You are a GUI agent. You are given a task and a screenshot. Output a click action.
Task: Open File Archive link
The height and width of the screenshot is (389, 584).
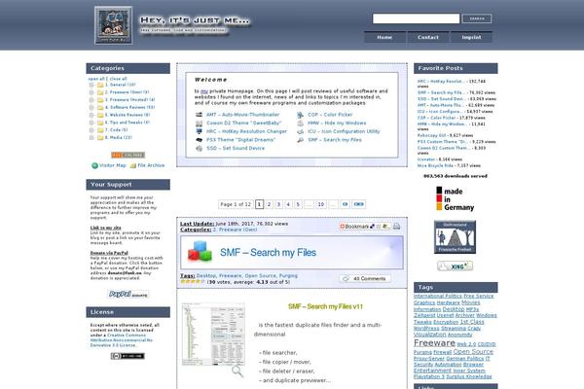[151, 165]
